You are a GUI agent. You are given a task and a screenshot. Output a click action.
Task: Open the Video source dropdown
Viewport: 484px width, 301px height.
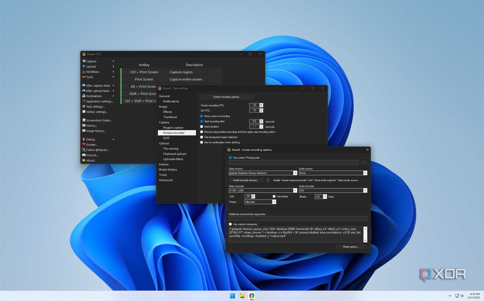[x=295, y=173]
